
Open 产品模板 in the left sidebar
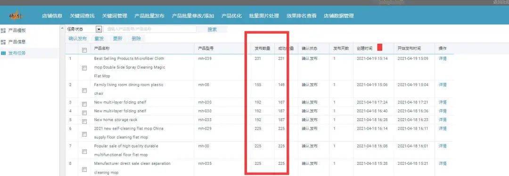[17, 31]
